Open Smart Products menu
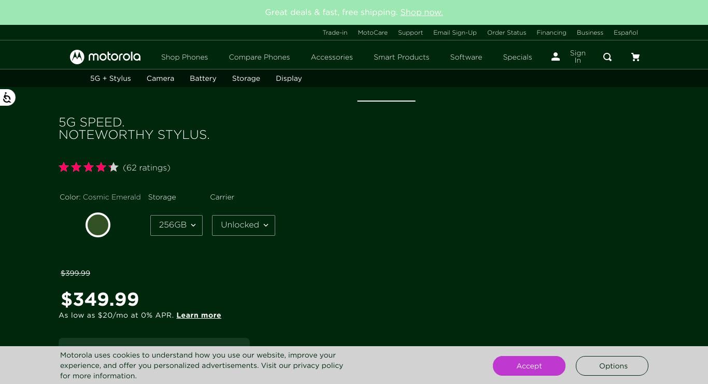Viewport: 708px width, 384px height. pyautogui.click(x=401, y=57)
